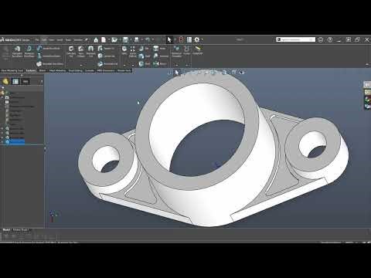
Task: Choose the Boundary Cut command
Action: 107,64
